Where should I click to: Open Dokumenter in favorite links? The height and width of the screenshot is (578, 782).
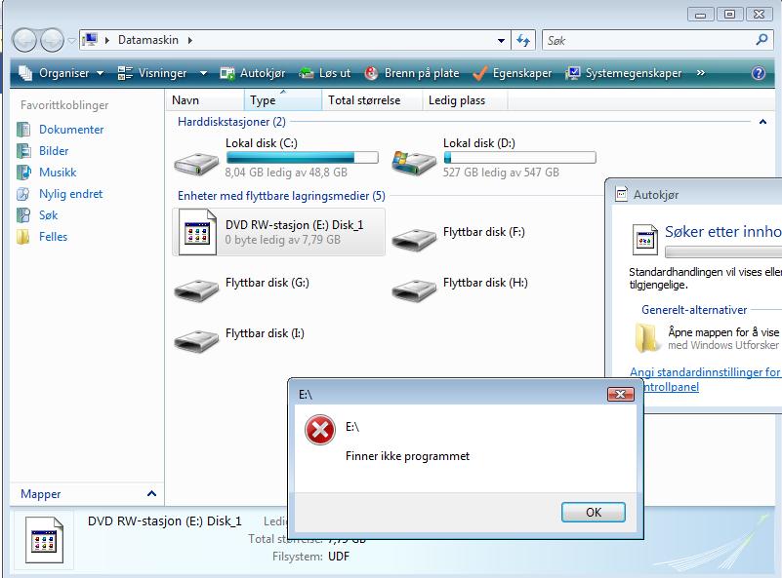point(71,130)
